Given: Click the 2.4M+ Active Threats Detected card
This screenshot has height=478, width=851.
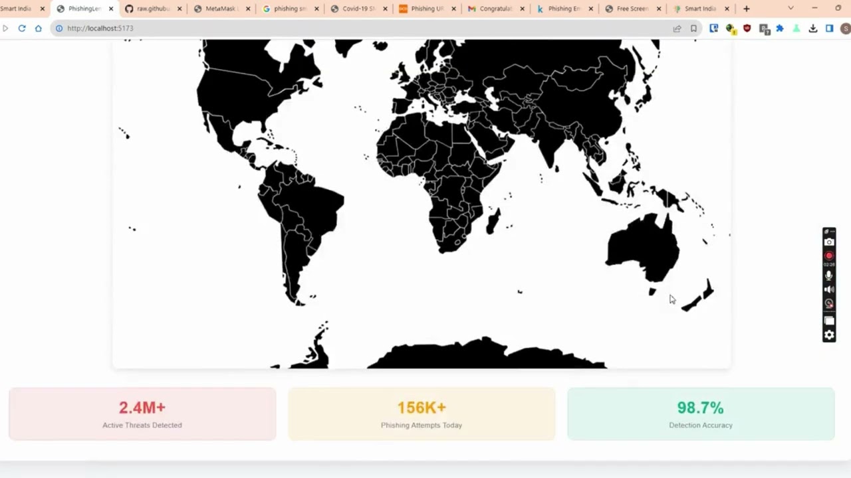Looking at the screenshot, I should 142,414.
